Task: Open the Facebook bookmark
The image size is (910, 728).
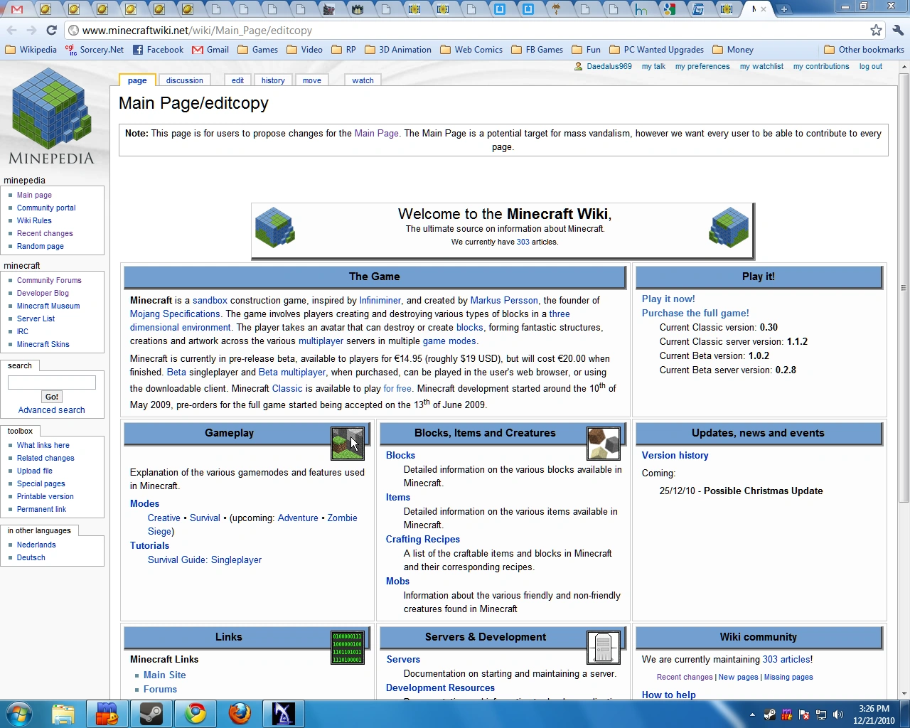Action: click(x=159, y=50)
